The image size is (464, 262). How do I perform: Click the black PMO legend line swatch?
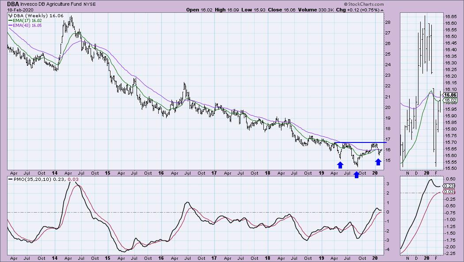(10, 179)
